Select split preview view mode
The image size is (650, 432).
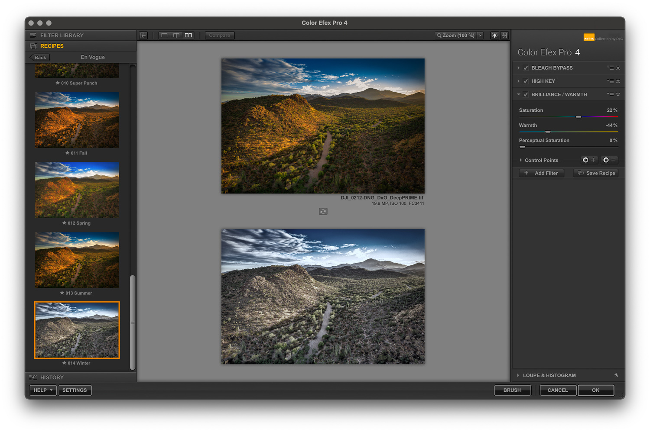point(176,35)
